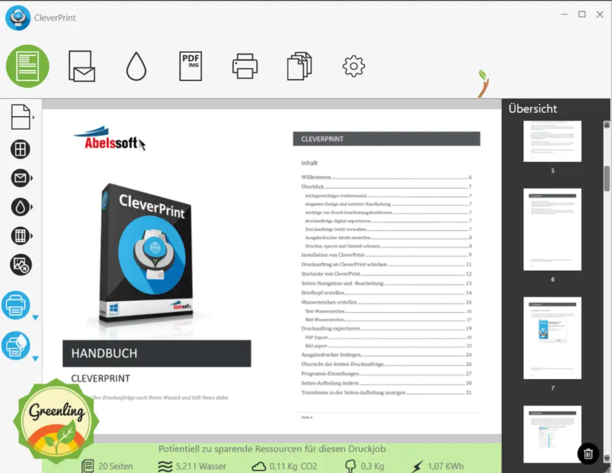Click the page layout grid icon in sidebar
Image resolution: width=612 pixels, height=473 pixels.
tap(21, 149)
